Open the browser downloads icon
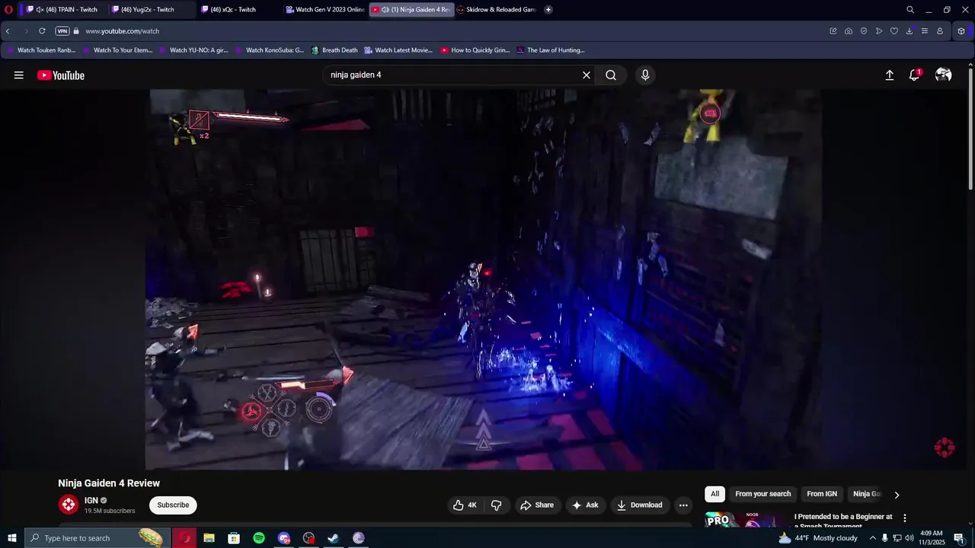This screenshot has height=548, width=975. 909,31
